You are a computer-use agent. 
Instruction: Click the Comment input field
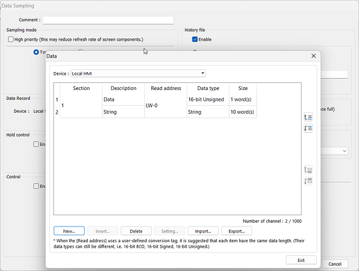(x=108, y=20)
